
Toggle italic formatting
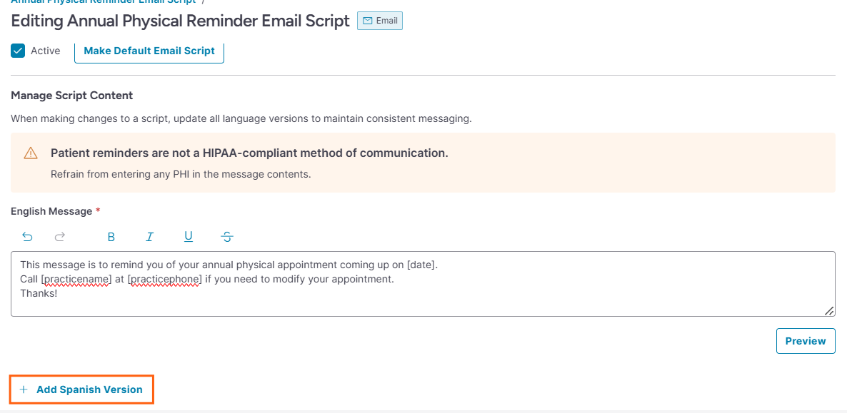coord(150,237)
